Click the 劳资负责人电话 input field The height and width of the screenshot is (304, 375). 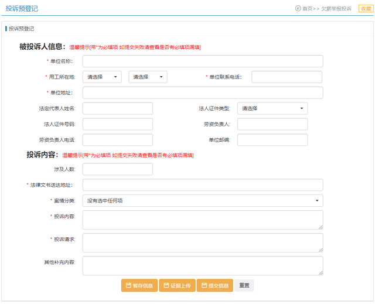[118, 140]
